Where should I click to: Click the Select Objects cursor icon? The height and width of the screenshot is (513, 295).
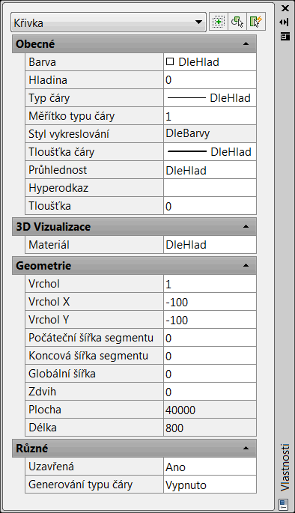point(237,22)
